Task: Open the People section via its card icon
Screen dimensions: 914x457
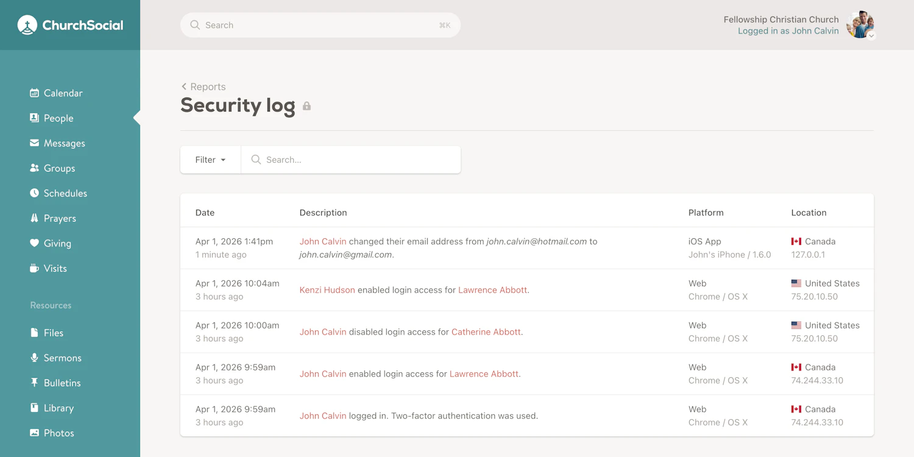Action: coord(34,118)
